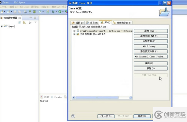Open the Debug dropdown arrow in toolbar

(56, 12)
